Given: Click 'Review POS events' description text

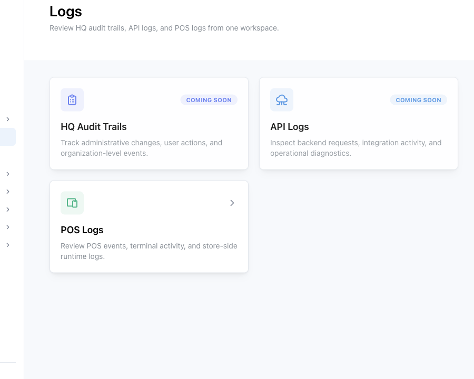Looking at the screenshot, I should click(x=149, y=251).
